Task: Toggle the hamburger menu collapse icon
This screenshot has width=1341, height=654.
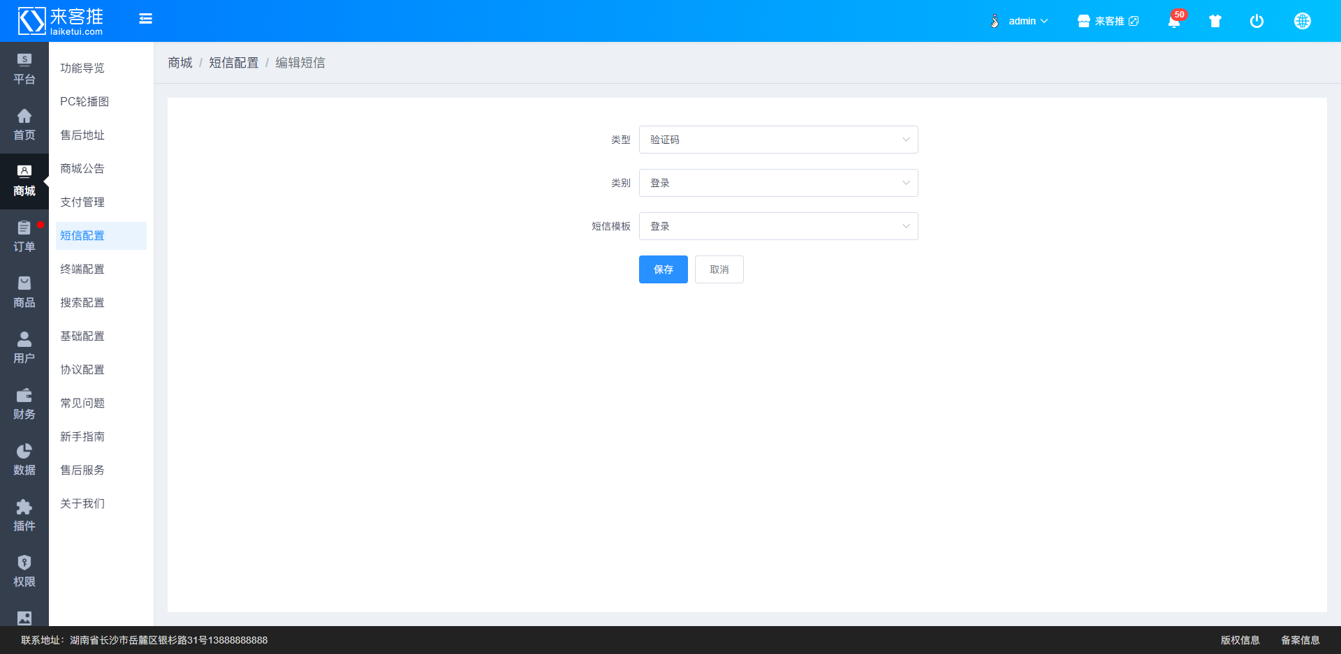Action: [145, 19]
